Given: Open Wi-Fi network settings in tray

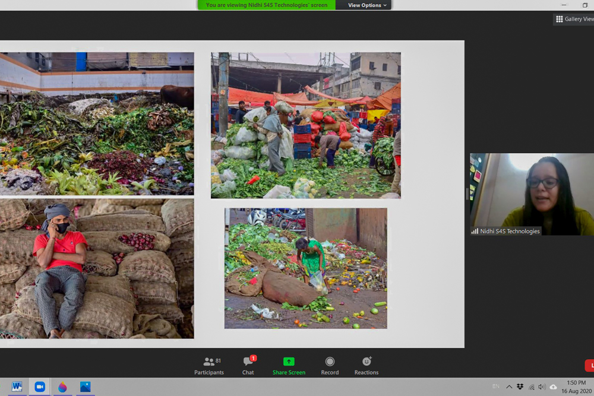Looking at the screenshot, I should coord(532,387).
